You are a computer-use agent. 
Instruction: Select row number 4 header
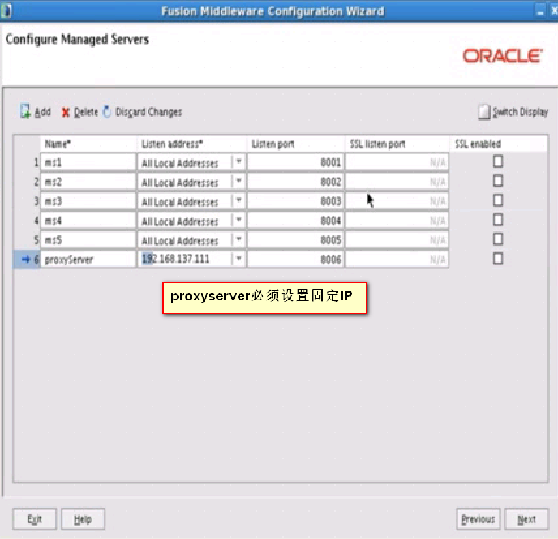pos(27,220)
